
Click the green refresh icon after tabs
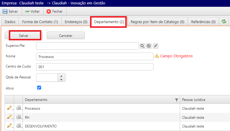pyautogui.click(x=224, y=22)
